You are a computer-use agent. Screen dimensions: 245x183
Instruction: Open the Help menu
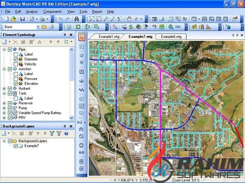coord(111,12)
